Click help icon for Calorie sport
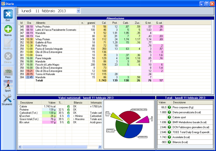This screenshot has width=216, height=151. click(x=169, y=117)
